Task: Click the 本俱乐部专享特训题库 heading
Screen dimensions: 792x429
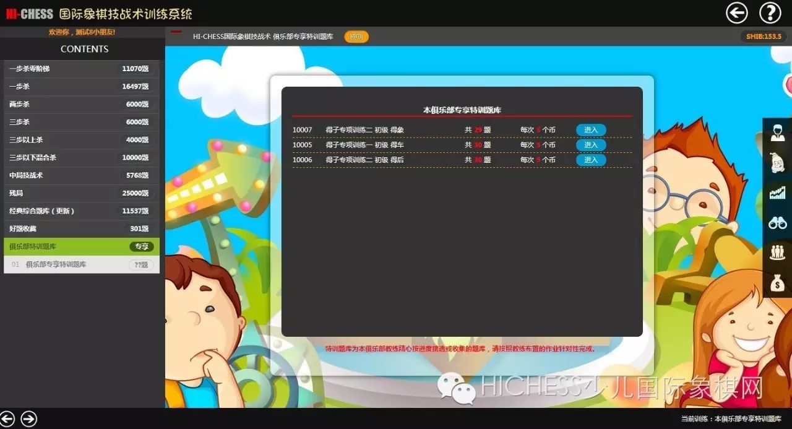Action: pos(462,110)
